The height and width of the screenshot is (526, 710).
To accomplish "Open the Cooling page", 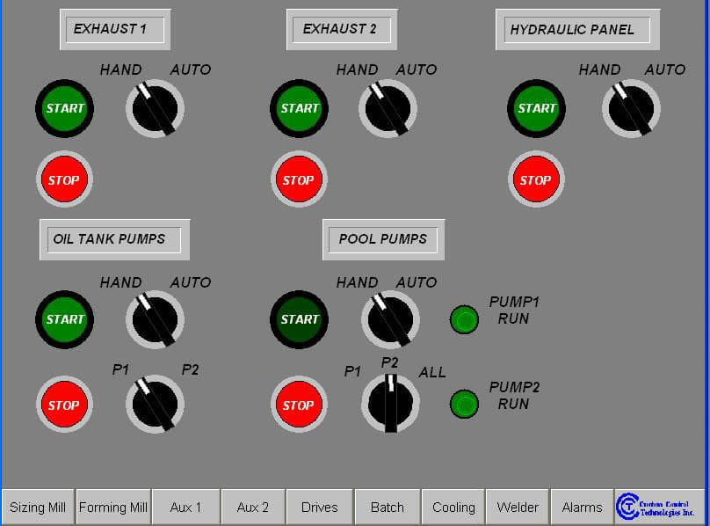I will click(453, 508).
